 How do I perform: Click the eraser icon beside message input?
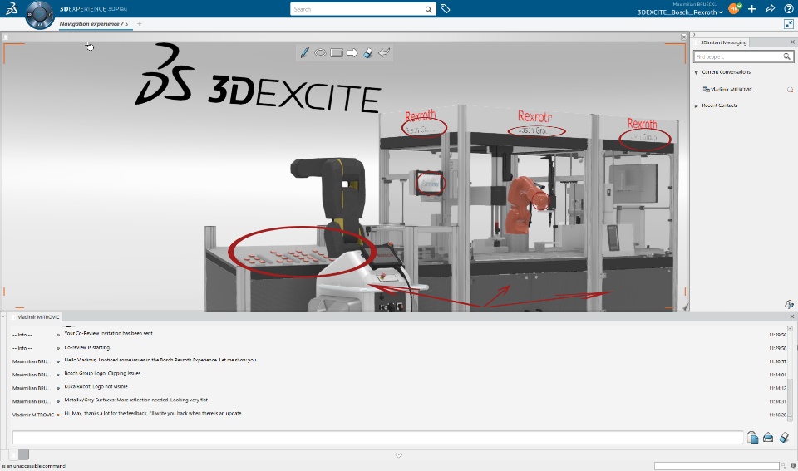(x=784, y=438)
